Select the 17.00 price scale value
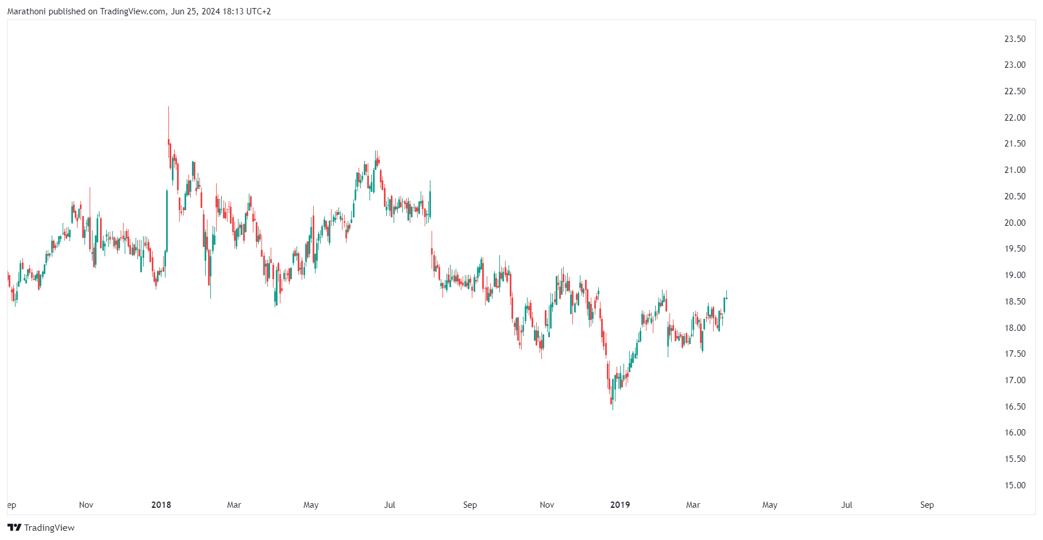The image size is (1043, 540). pyautogui.click(x=1014, y=380)
